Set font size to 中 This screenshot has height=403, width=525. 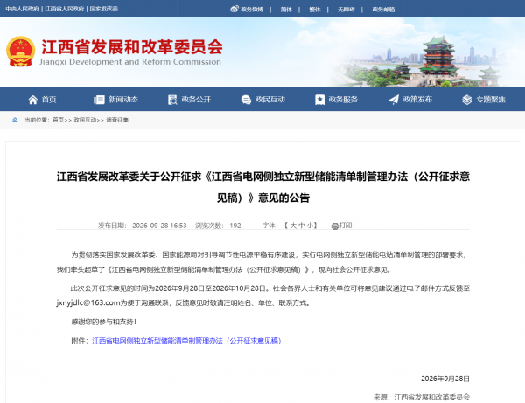[301, 226]
